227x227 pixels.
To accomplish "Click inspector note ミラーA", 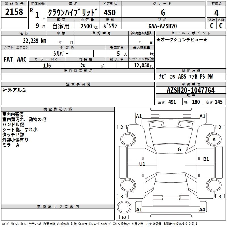I will point(11,145).
